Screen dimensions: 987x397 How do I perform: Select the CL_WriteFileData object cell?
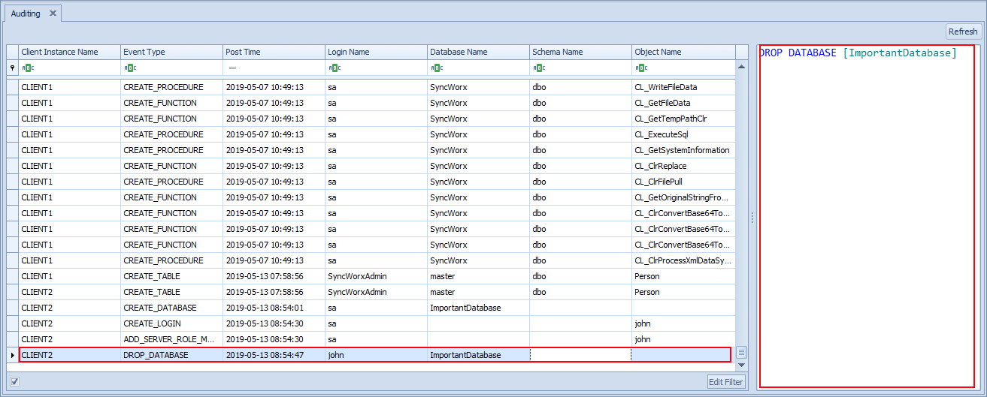[x=683, y=87]
